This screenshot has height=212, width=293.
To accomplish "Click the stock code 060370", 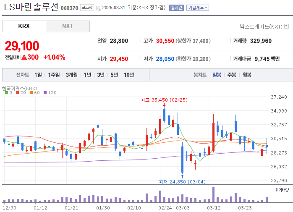I will [69, 8].
